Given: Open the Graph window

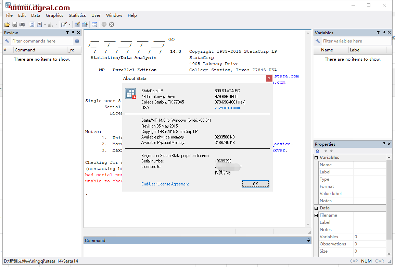Looking at the screenshot, I should [50, 24].
